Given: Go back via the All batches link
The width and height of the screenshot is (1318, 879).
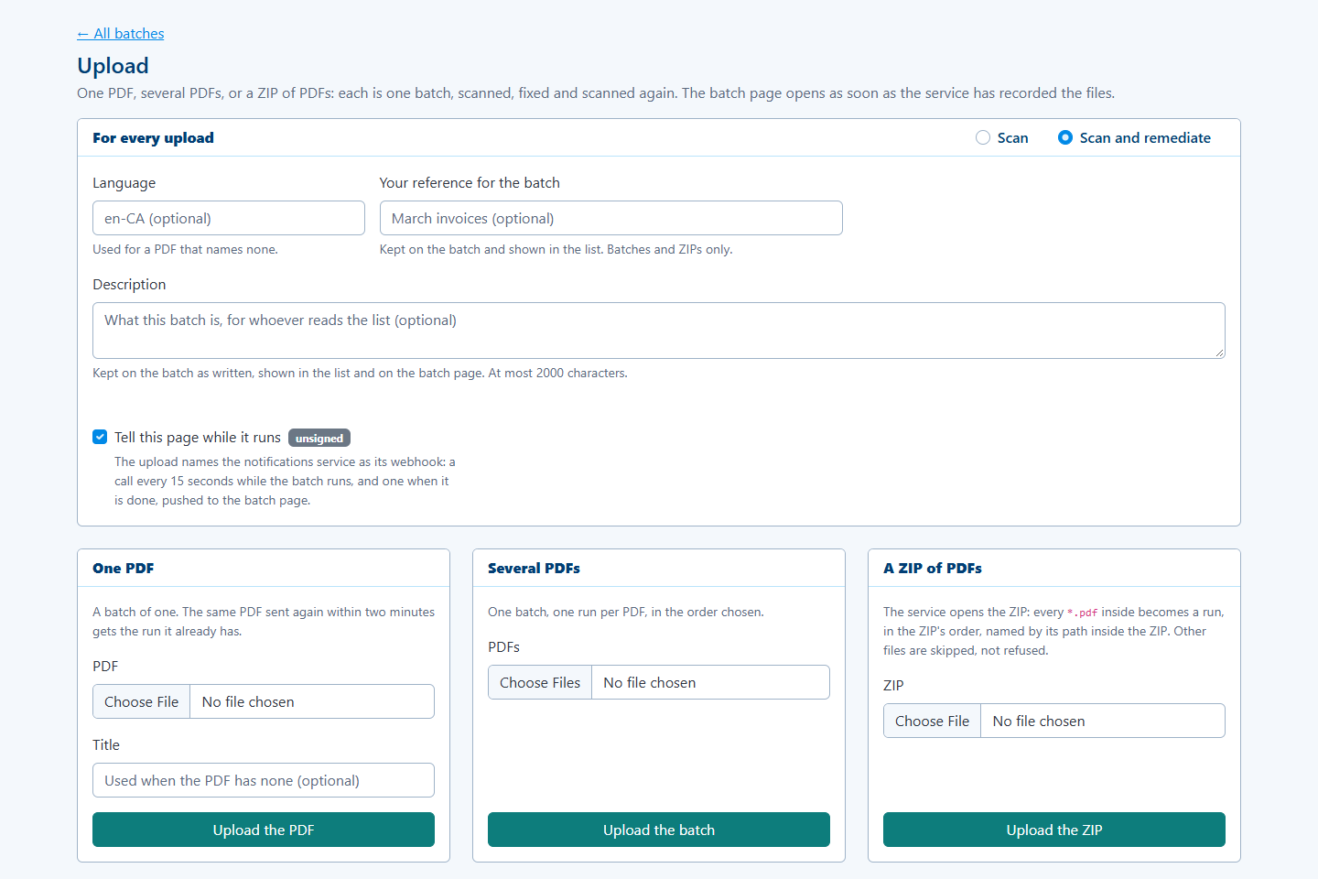Looking at the screenshot, I should [121, 34].
